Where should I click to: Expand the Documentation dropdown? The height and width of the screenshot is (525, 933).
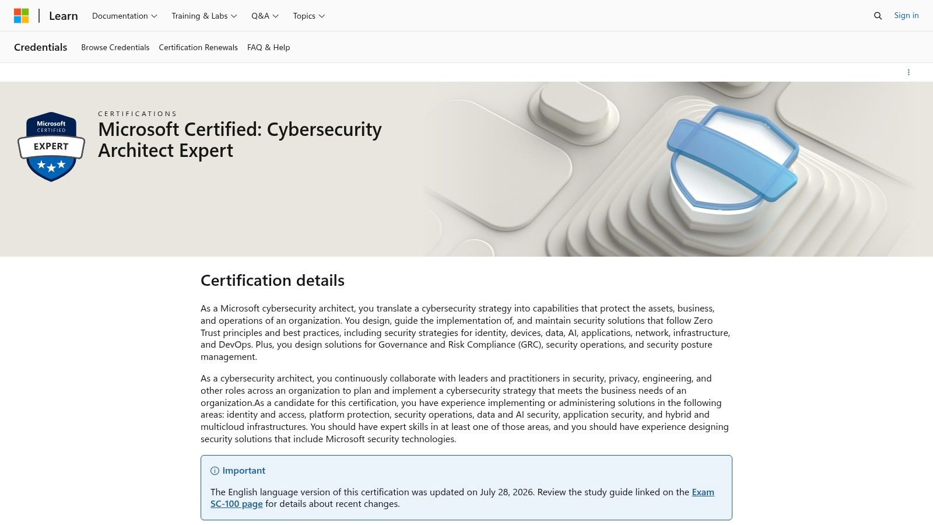click(125, 16)
